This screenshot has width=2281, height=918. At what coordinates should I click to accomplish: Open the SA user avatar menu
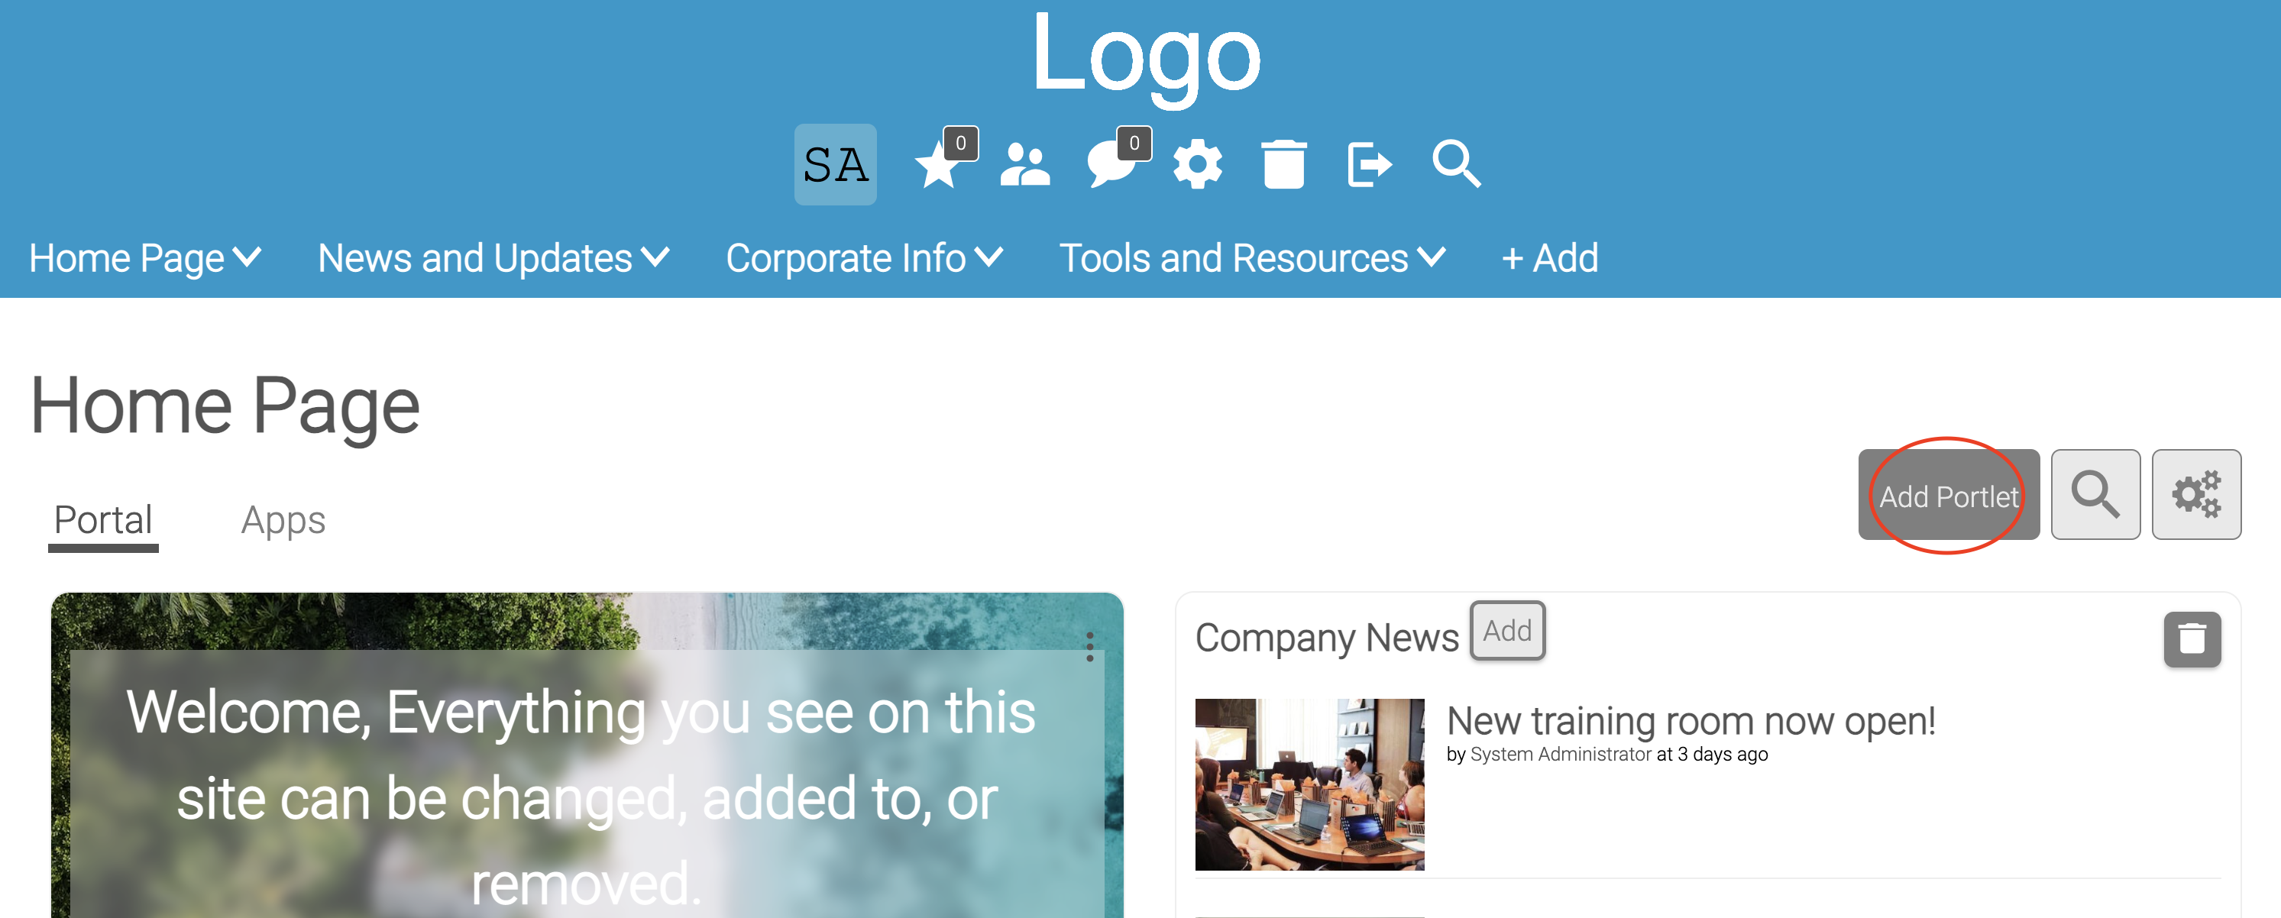[835, 165]
